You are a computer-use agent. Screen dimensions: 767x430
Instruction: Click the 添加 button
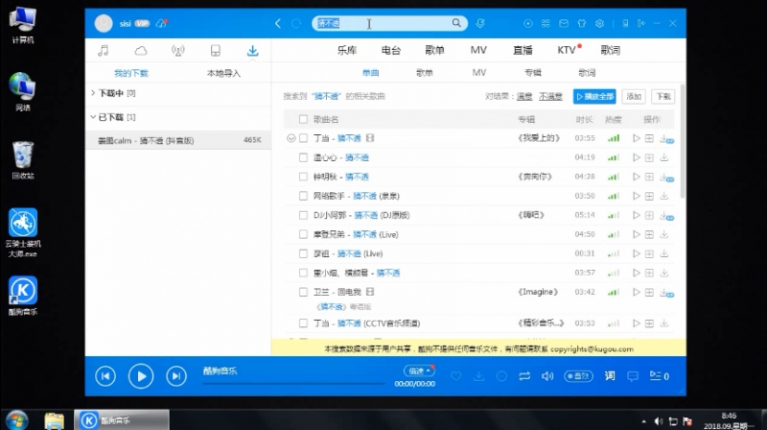click(x=634, y=97)
